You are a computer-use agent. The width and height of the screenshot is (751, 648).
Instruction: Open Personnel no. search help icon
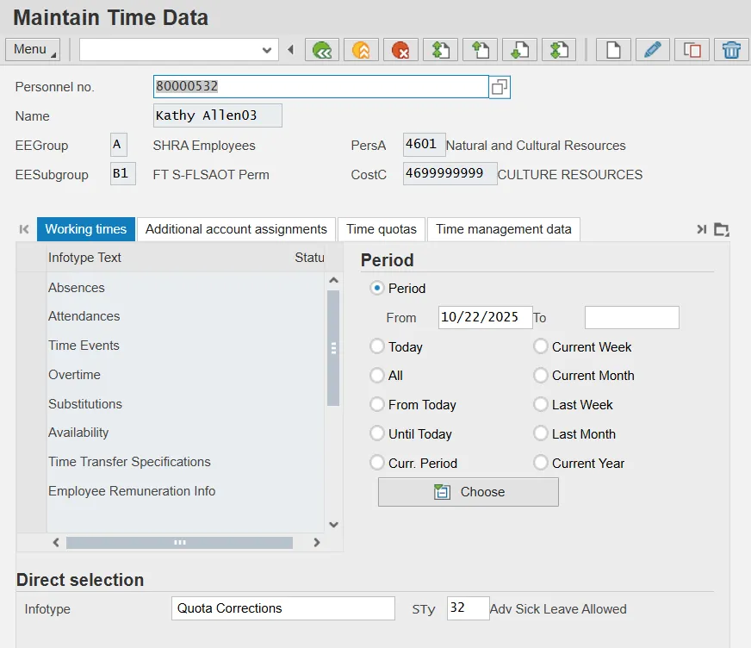tap(500, 87)
